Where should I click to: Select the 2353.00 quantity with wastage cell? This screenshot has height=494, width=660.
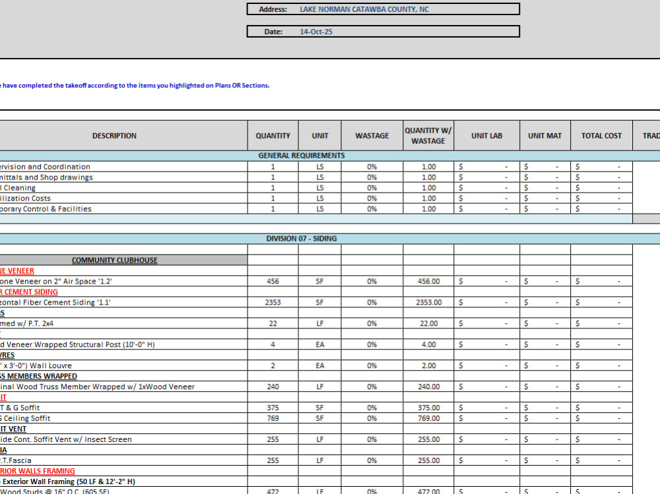[428, 302]
